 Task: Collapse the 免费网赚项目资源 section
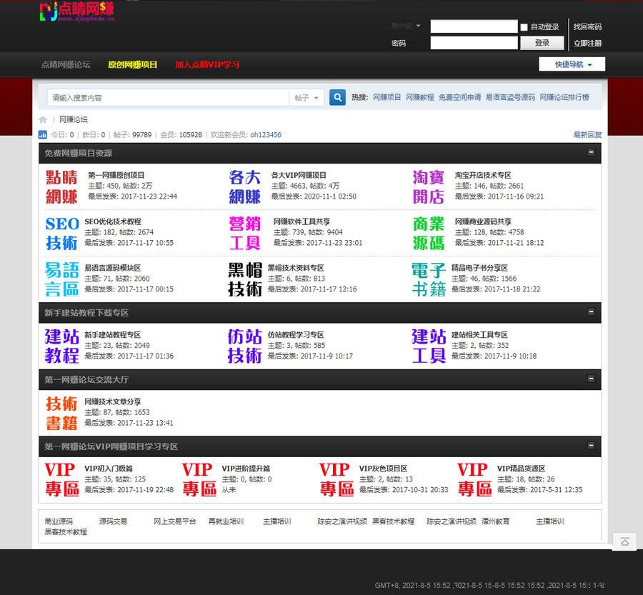(x=591, y=152)
